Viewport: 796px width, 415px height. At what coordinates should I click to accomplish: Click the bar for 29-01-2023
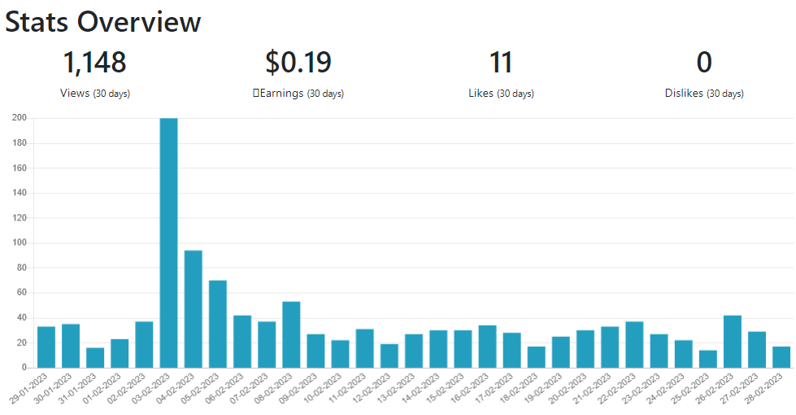[x=46, y=347]
